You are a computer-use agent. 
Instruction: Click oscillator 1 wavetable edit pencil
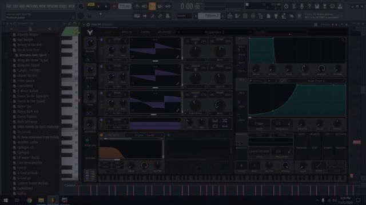[x=178, y=57]
